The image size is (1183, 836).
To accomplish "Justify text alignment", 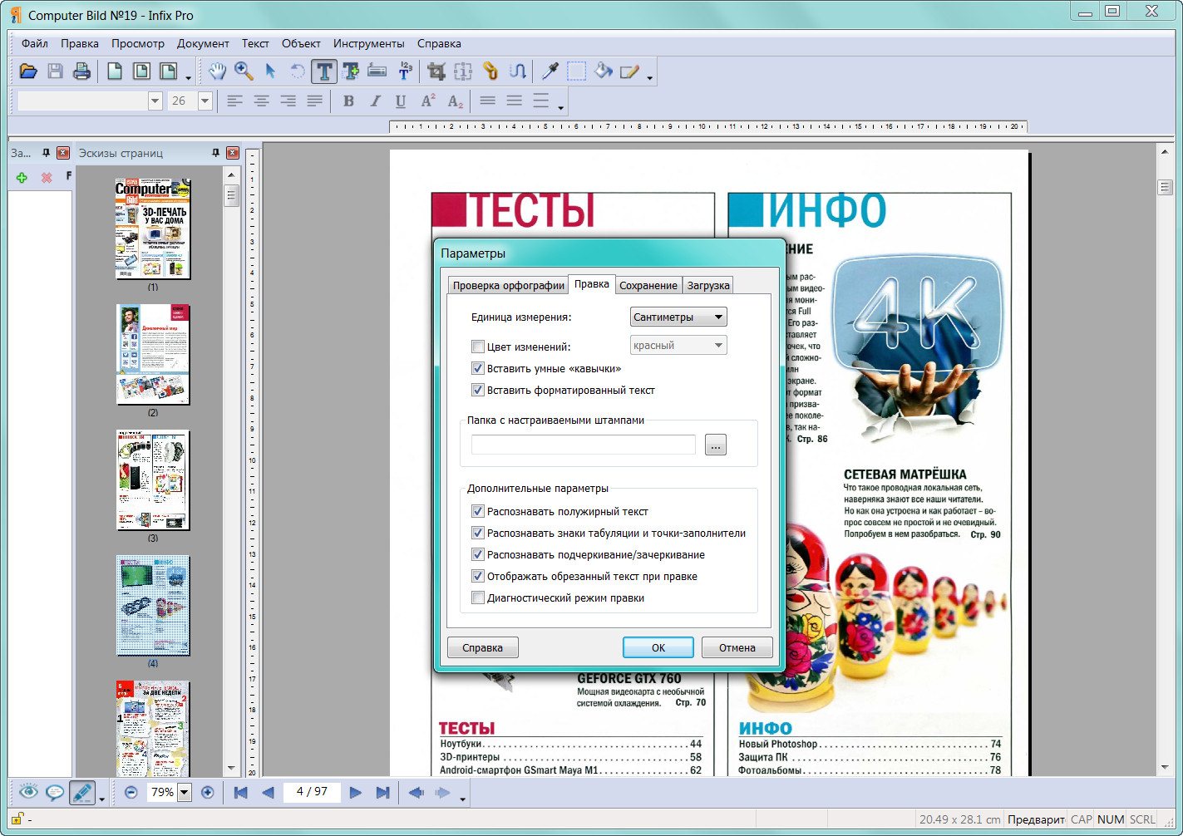I will tap(314, 101).
